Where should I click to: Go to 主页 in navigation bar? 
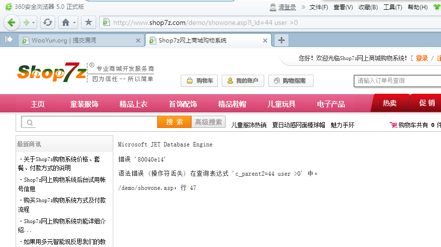click(x=38, y=104)
